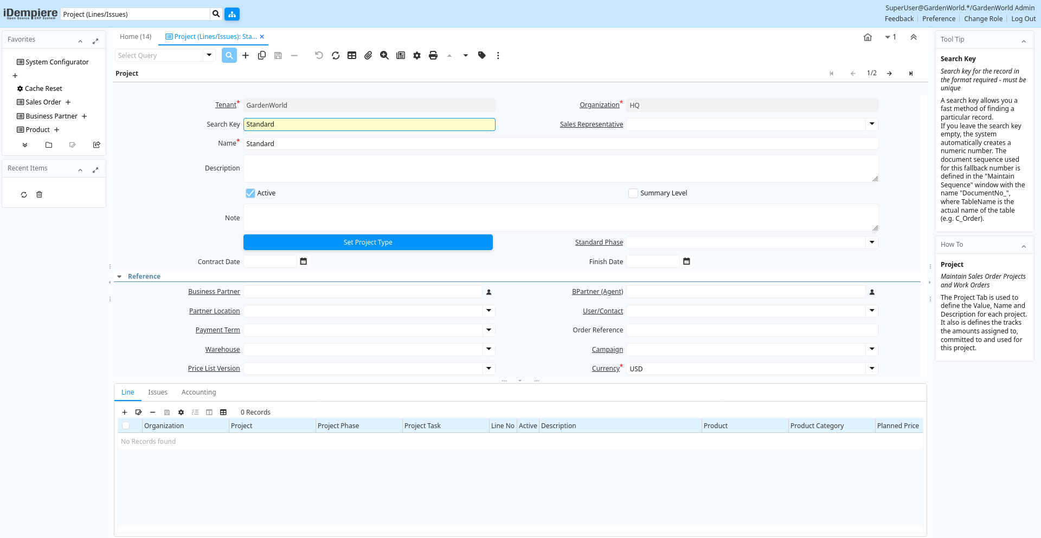Click the Attachment paperclip icon in toolbar

pyautogui.click(x=368, y=55)
